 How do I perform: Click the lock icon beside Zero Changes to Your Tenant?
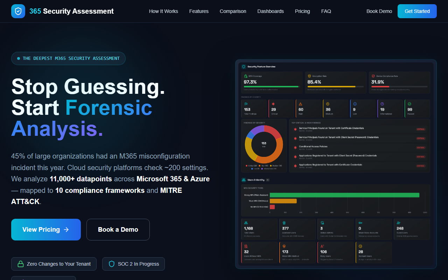pyautogui.click(x=21, y=264)
